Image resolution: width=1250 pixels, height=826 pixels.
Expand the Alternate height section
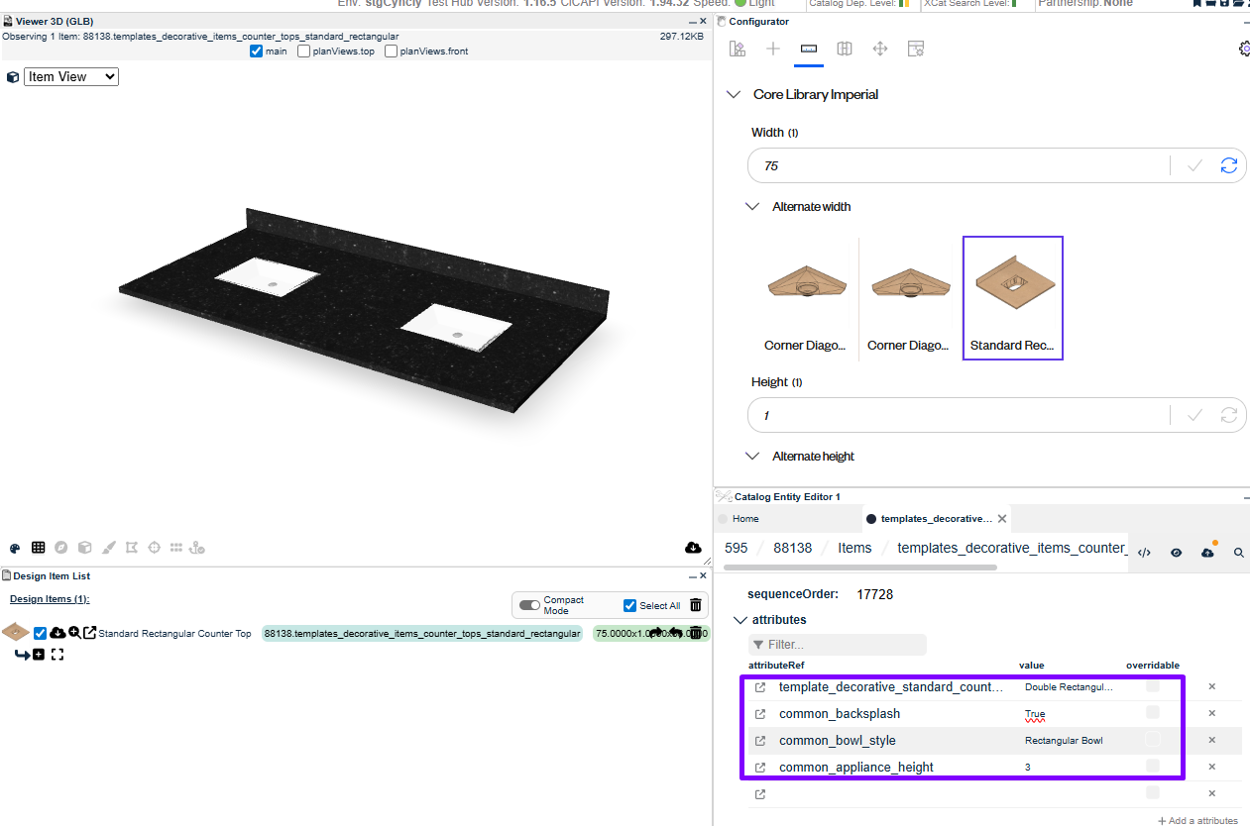point(752,457)
